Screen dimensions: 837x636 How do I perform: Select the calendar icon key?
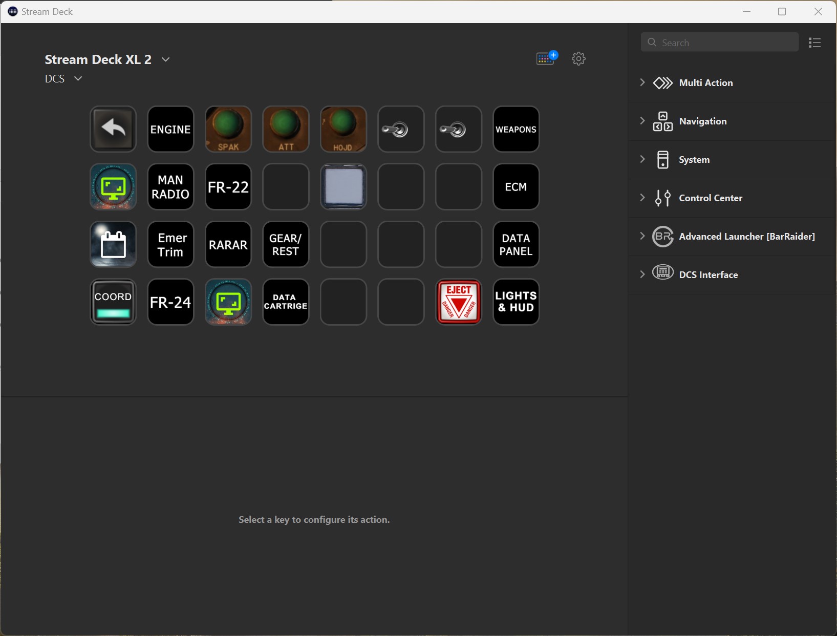(x=113, y=244)
